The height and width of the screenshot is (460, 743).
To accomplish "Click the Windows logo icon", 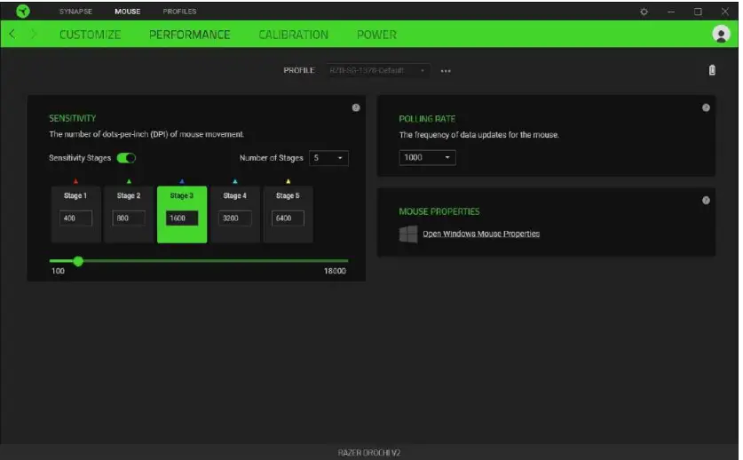I will [408, 234].
